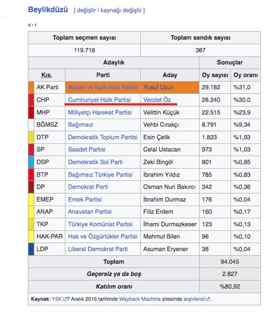Click the maroon DP color cell

click(31, 187)
